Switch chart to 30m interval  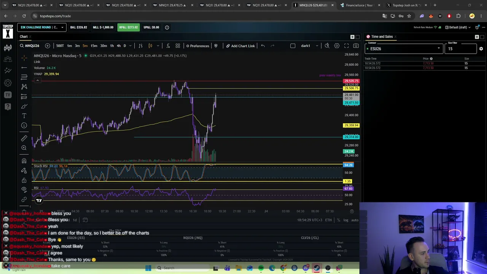(x=103, y=46)
